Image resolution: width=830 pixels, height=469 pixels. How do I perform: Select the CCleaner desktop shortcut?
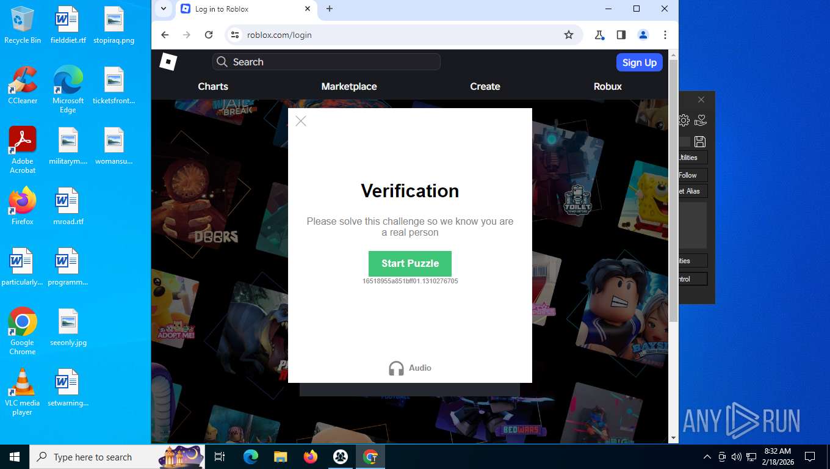23,85
